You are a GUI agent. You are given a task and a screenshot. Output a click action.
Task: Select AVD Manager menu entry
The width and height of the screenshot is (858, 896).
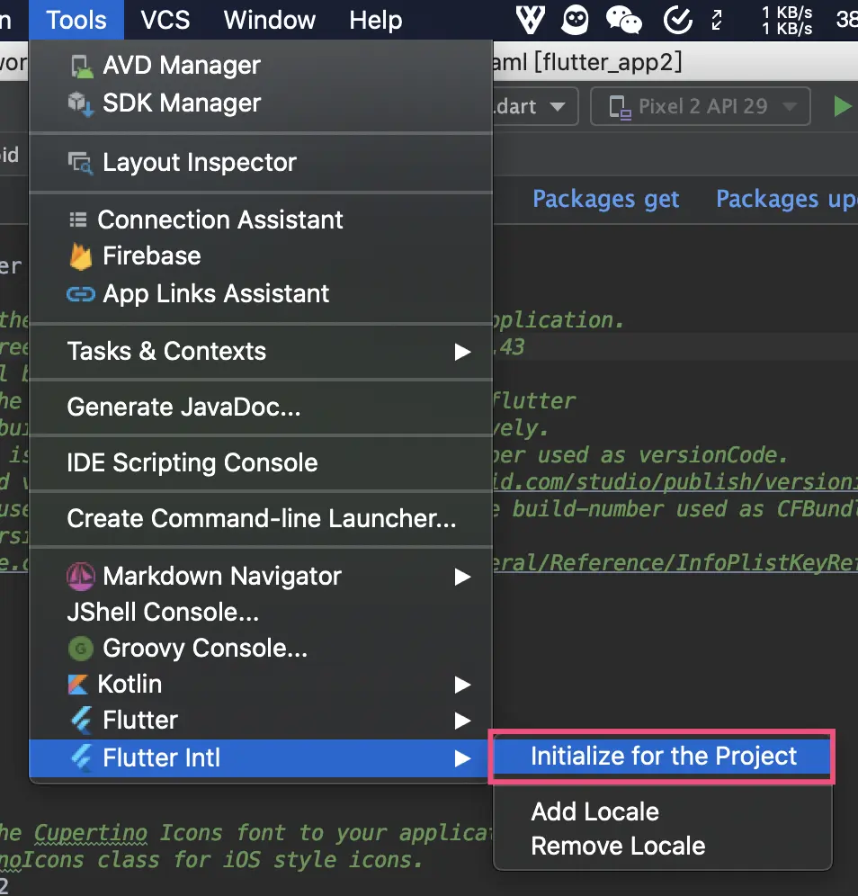coord(261,66)
